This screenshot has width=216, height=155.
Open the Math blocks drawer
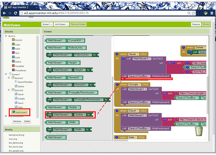point(16,49)
